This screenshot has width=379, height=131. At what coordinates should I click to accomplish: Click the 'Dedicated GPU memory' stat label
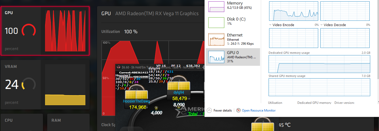click(x=314, y=103)
